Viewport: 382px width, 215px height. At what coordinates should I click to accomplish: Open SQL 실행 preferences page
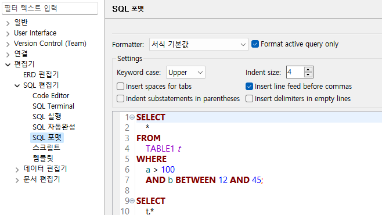coord(47,117)
